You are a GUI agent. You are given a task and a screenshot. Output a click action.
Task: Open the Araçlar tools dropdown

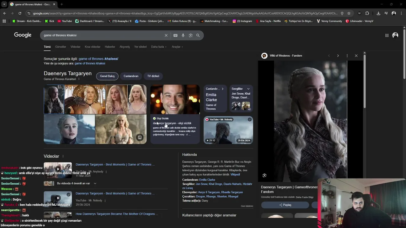[177, 47]
